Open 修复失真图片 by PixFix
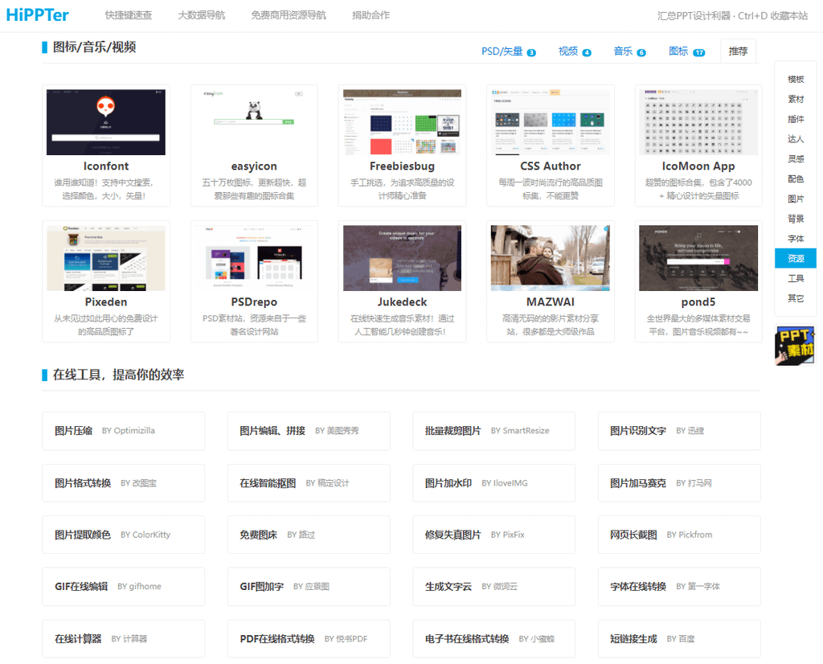 494,535
